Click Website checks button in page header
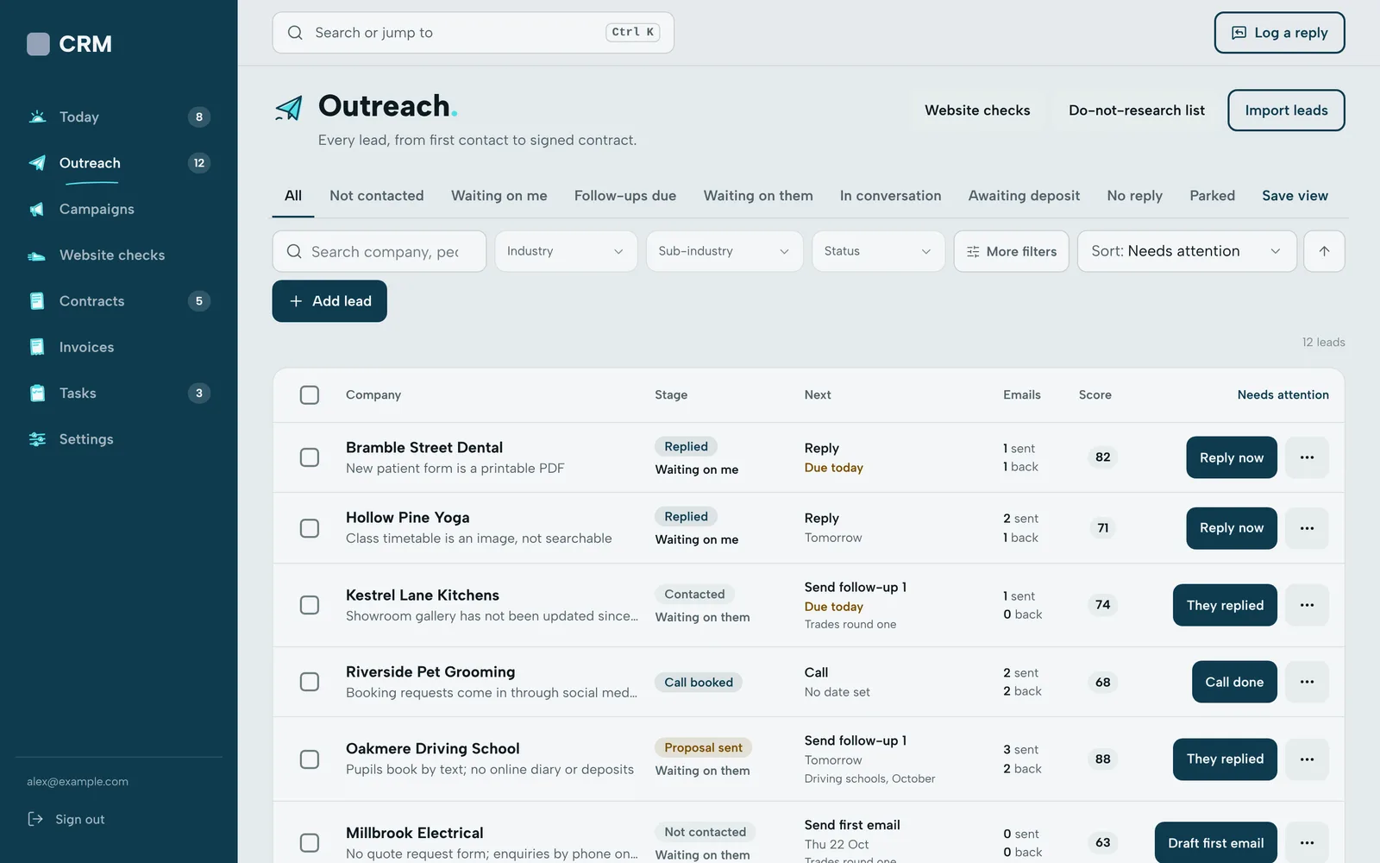This screenshot has width=1380, height=863. click(x=977, y=110)
